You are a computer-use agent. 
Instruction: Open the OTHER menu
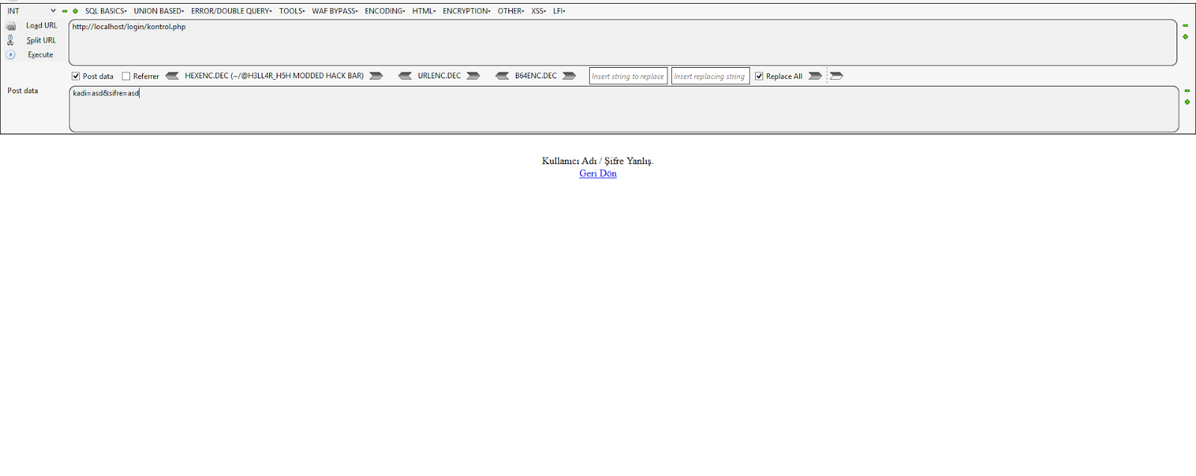[x=511, y=11]
